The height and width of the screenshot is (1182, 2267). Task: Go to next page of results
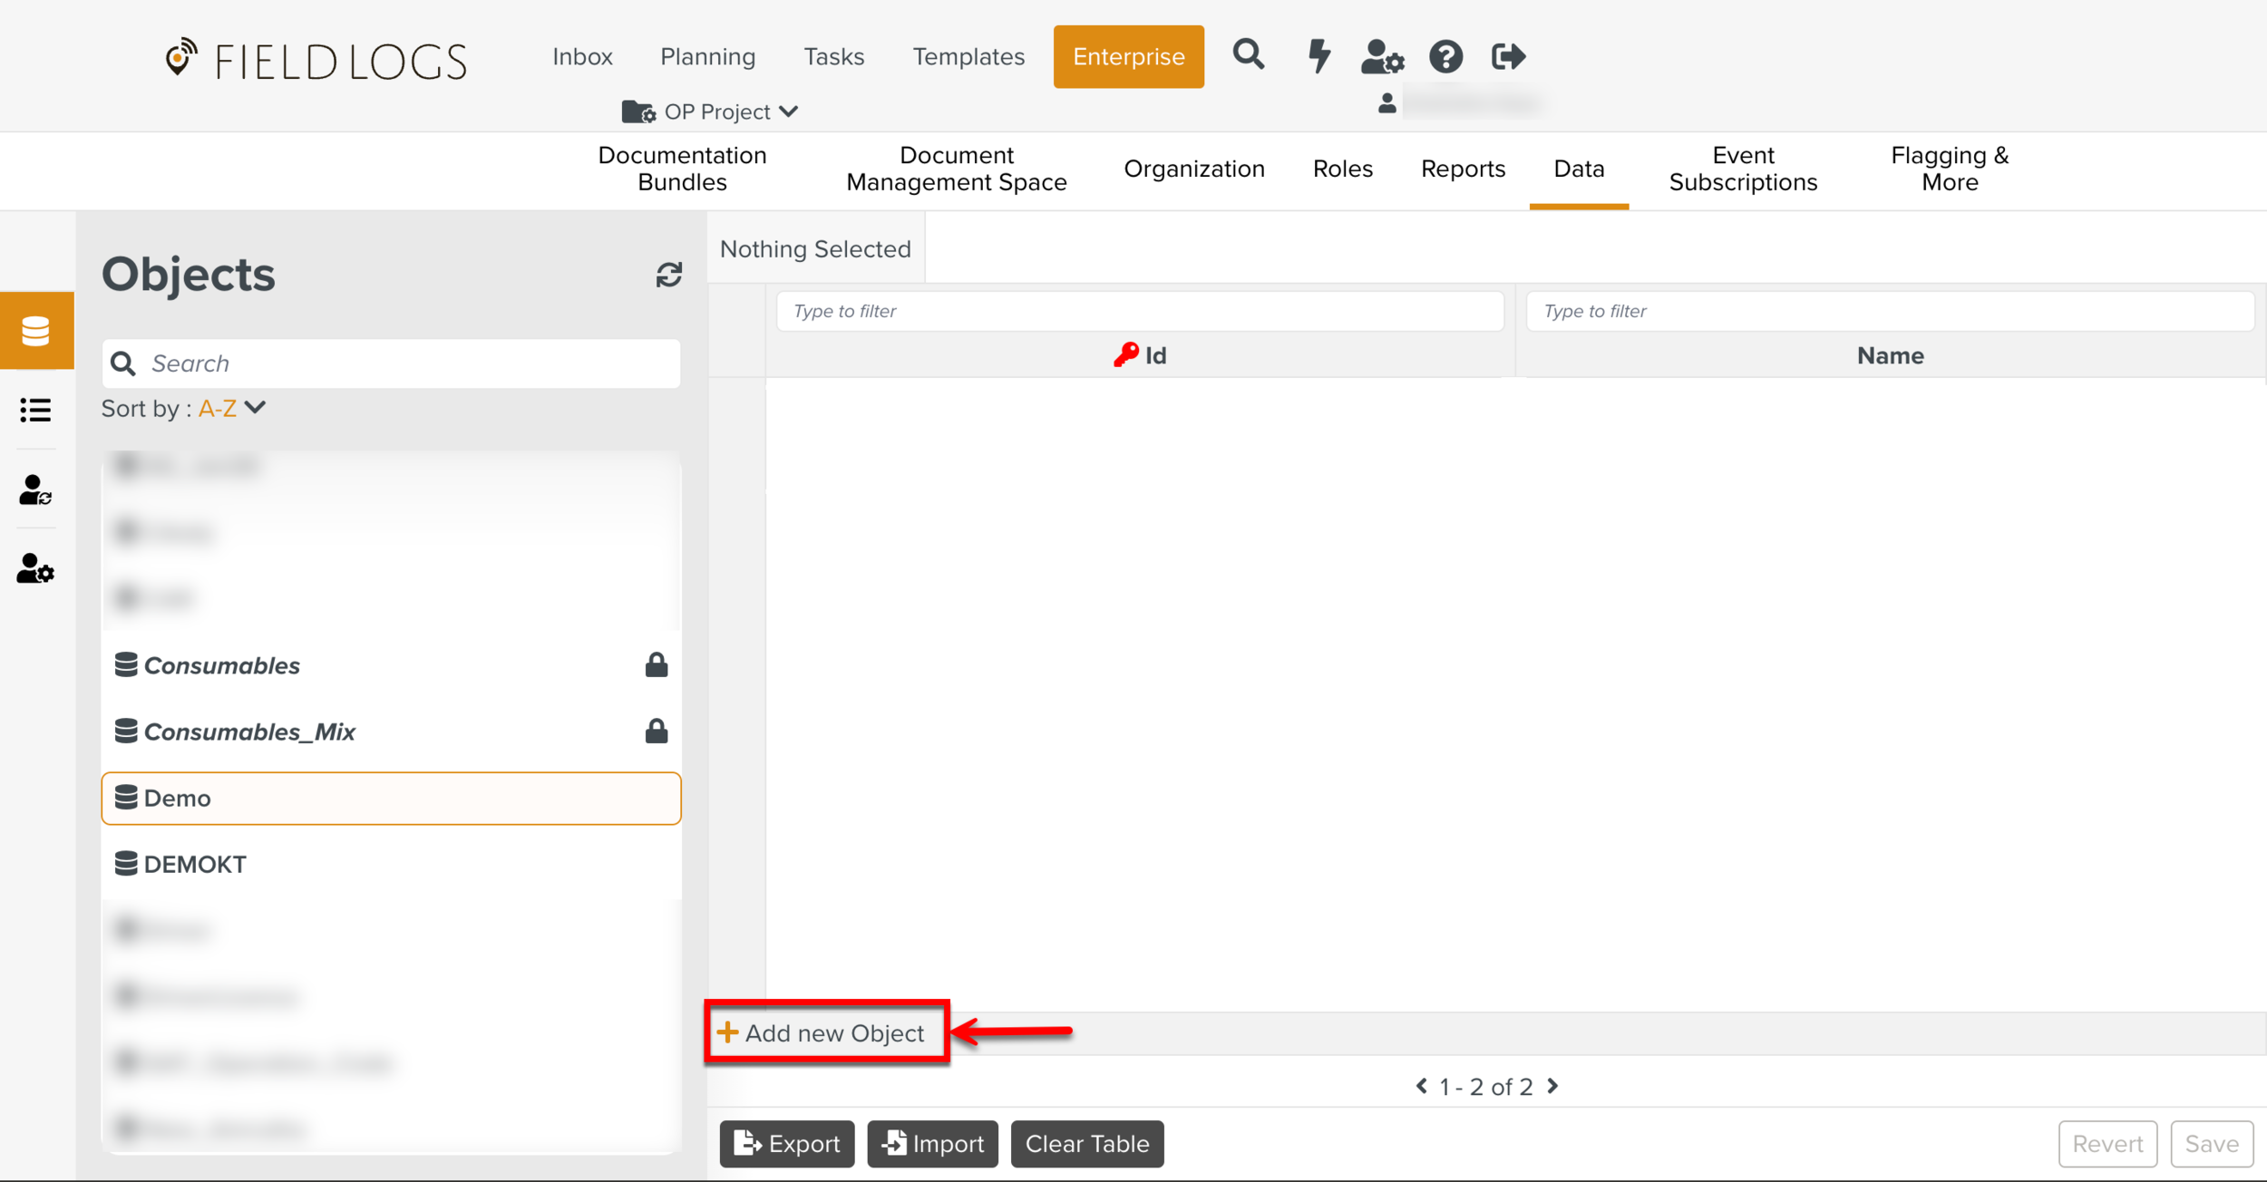pos(1553,1086)
